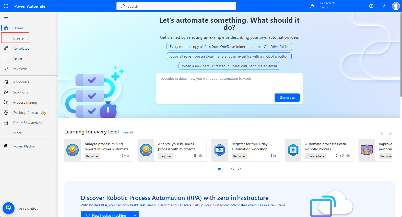Screen dimensions: 402x217
Task: Click in the Search box
Action: [x=176, y=6]
